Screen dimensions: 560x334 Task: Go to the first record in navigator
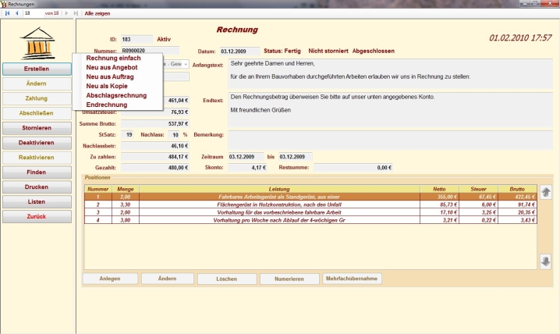click(x=7, y=13)
